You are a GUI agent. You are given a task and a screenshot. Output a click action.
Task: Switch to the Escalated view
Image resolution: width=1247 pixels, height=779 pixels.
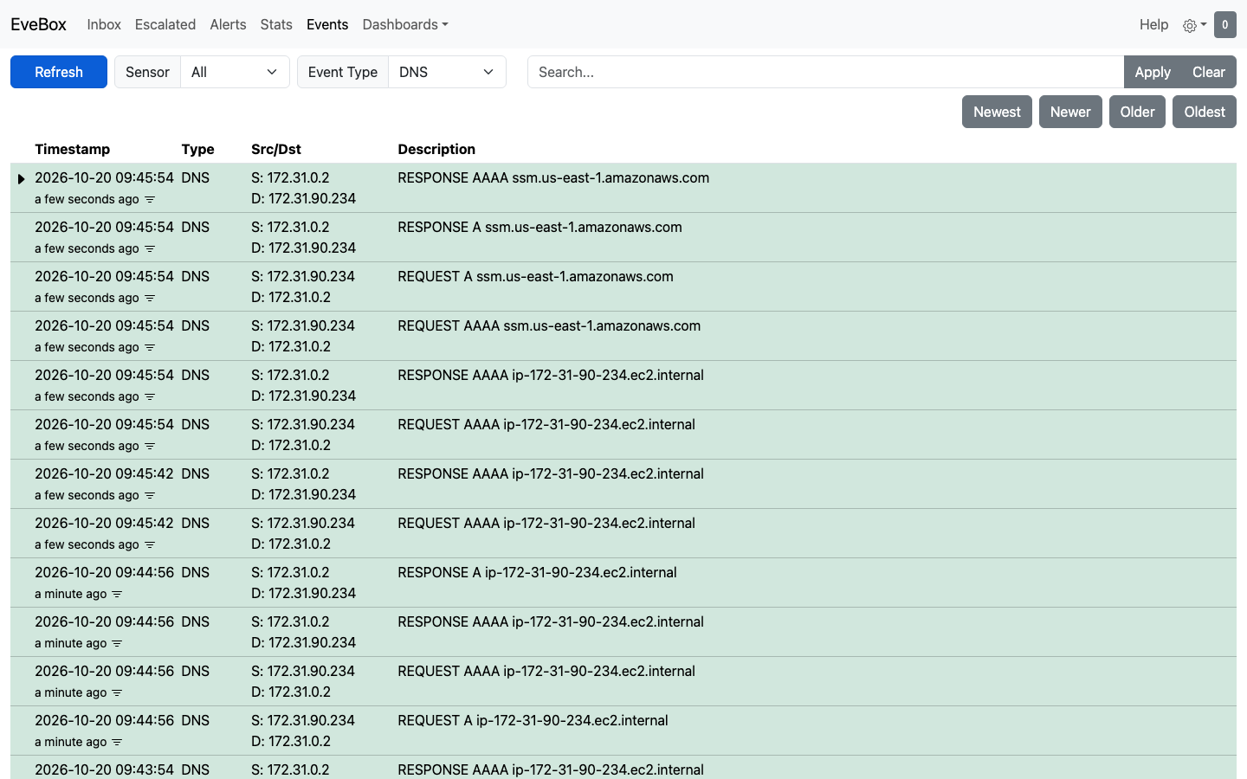click(165, 24)
